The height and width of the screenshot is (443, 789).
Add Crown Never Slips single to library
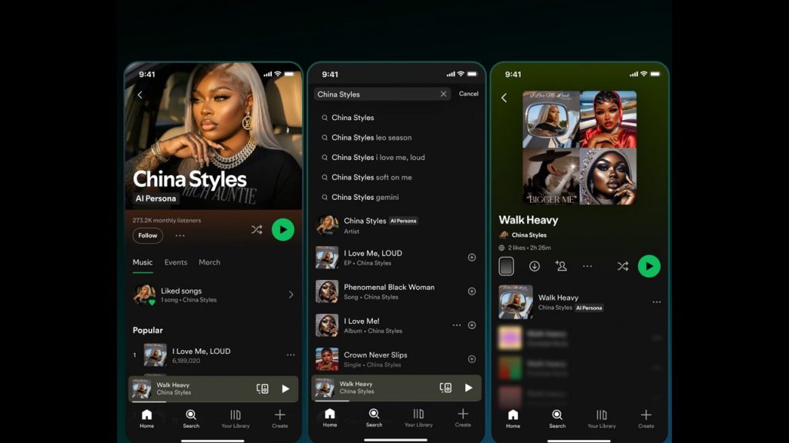coord(472,359)
